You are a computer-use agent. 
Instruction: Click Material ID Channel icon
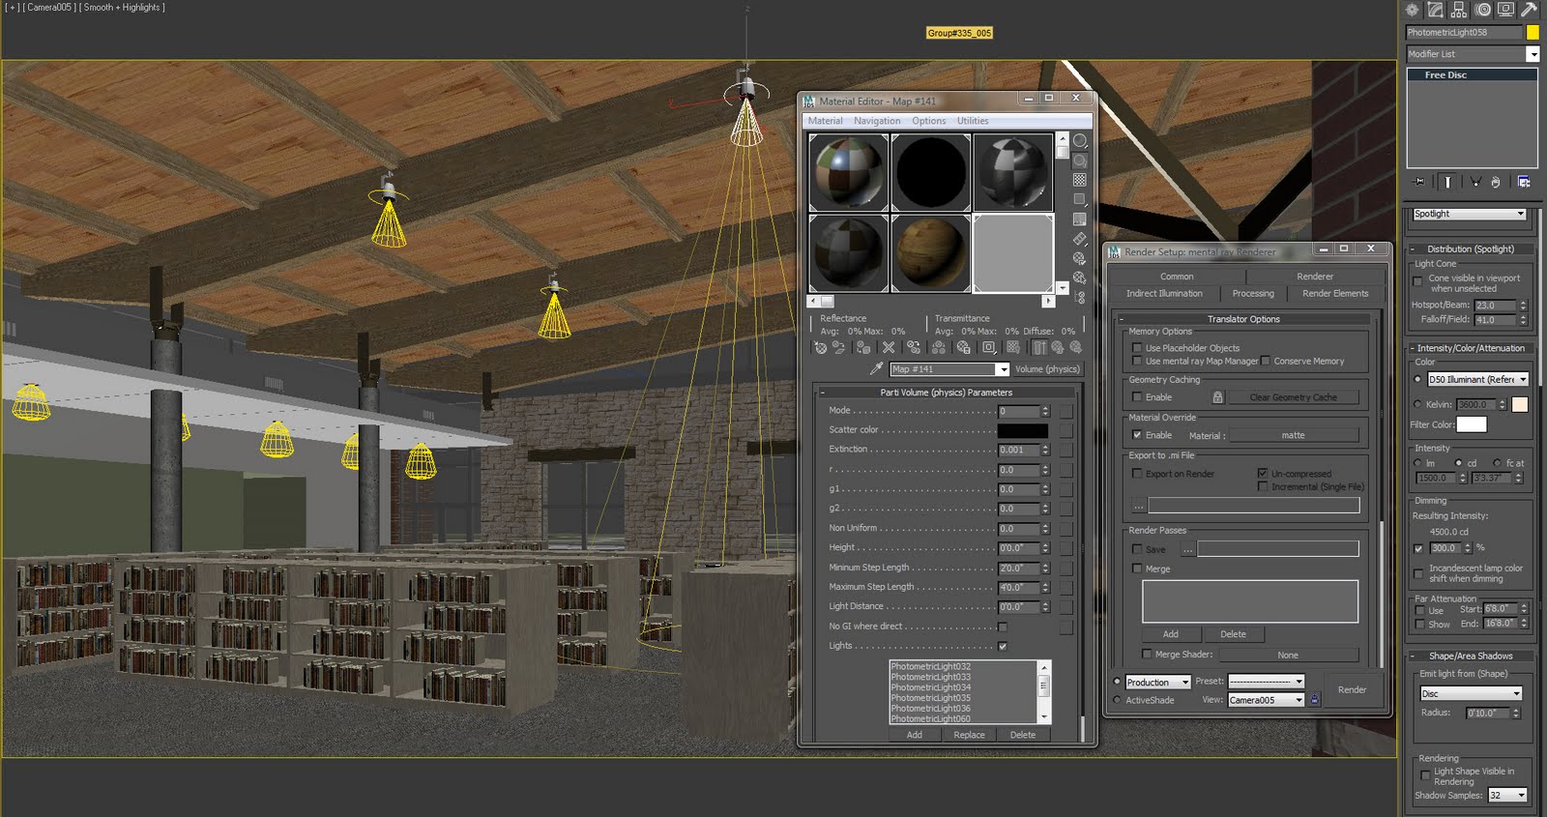click(988, 348)
